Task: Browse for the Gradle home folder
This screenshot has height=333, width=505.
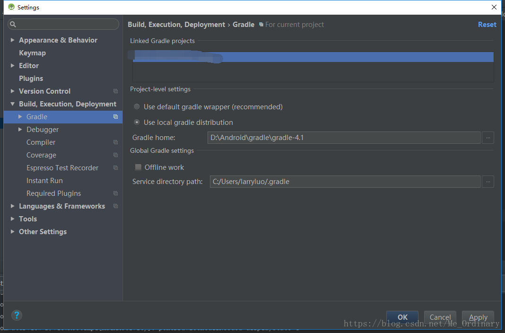Action: (x=488, y=138)
